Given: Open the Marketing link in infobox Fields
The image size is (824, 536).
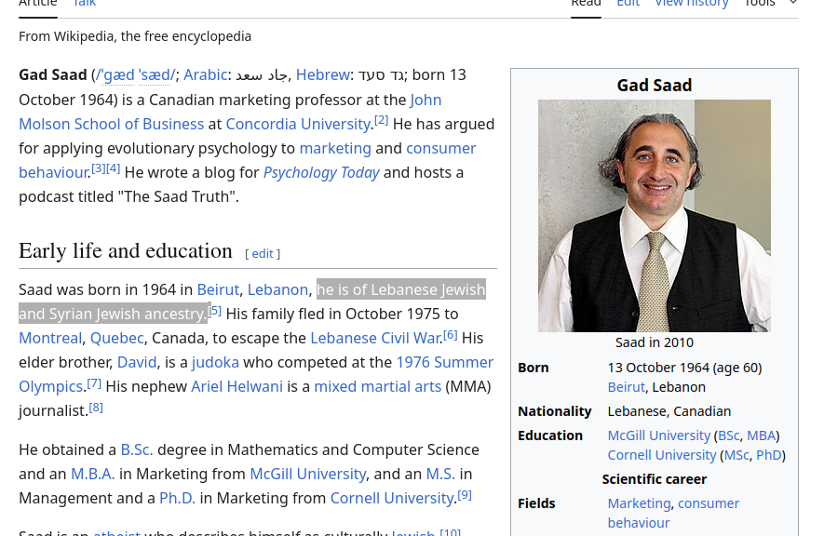Looking at the screenshot, I should [639, 503].
